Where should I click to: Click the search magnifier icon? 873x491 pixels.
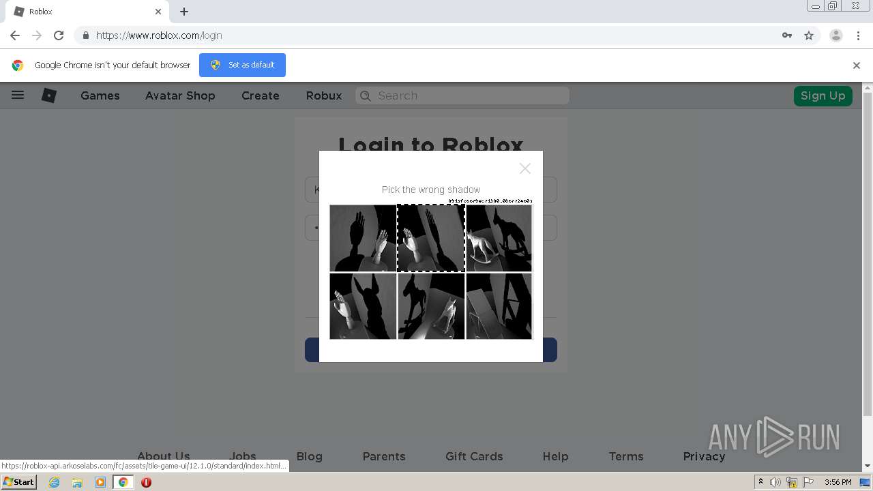pyautogui.click(x=366, y=96)
